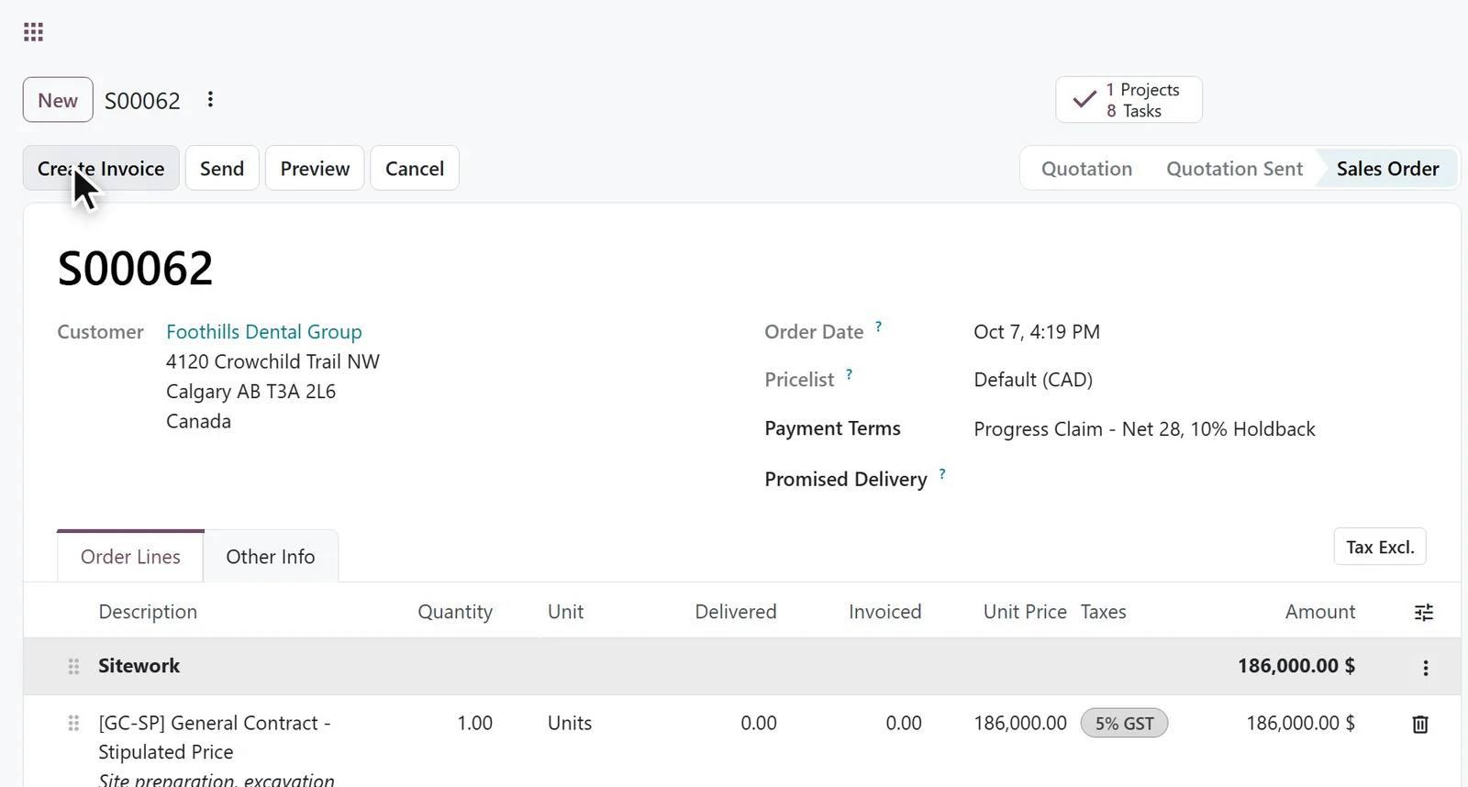Screen dimensions: 1468x787
Task: Click the Delivered column header
Action: (x=736, y=612)
